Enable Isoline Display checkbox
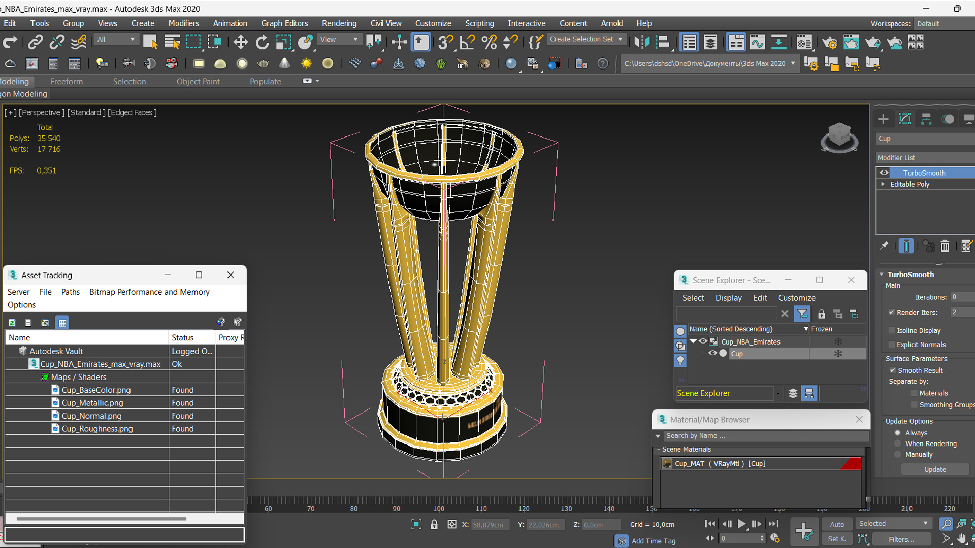 point(892,330)
